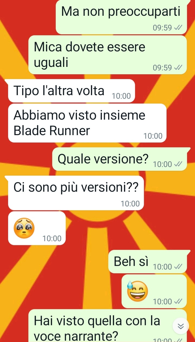Tap the 'Quale versione?' message bubble
Viewport: 195px width, 342px height.
(x=119, y=159)
